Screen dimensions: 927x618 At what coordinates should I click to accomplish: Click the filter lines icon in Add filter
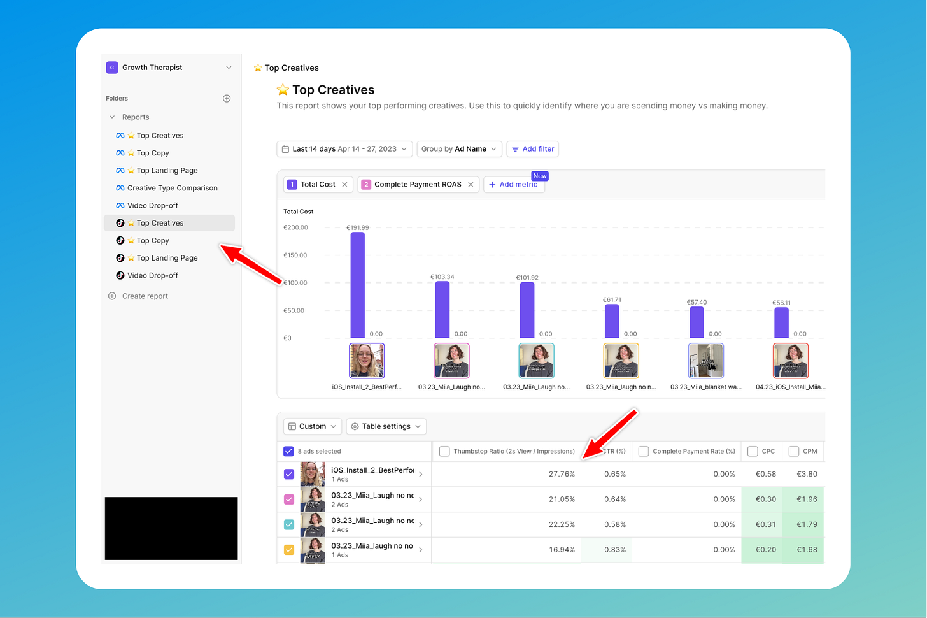(x=515, y=149)
